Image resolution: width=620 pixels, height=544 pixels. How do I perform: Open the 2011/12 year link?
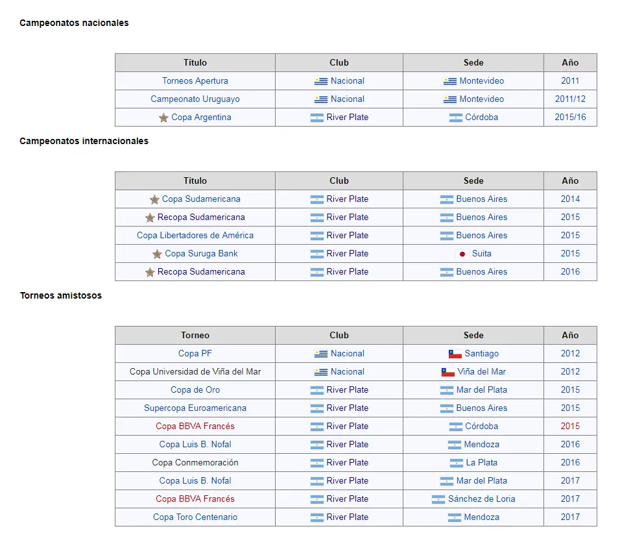(570, 99)
